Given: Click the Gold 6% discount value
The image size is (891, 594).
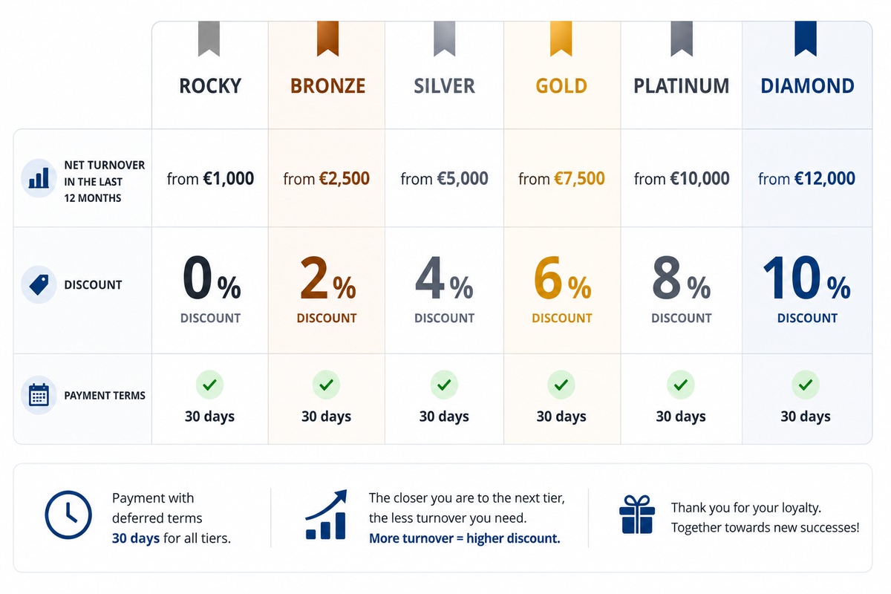Looking at the screenshot, I should tap(562, 279).
